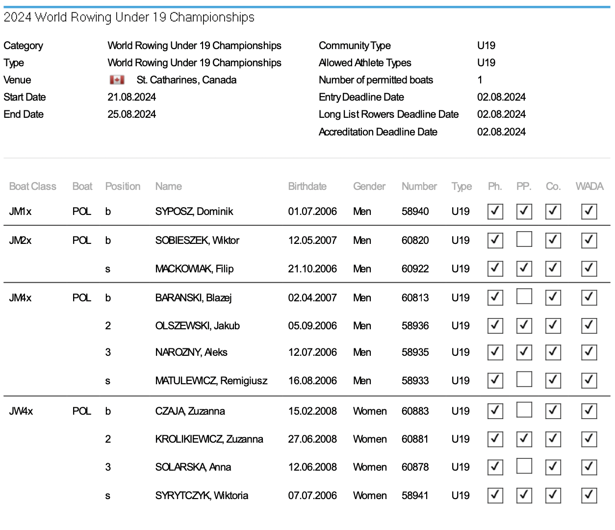Screen dimensions: 615x530
Task: Check PP. box for CZAJA, Zuzanna
Action: [524, 410]
